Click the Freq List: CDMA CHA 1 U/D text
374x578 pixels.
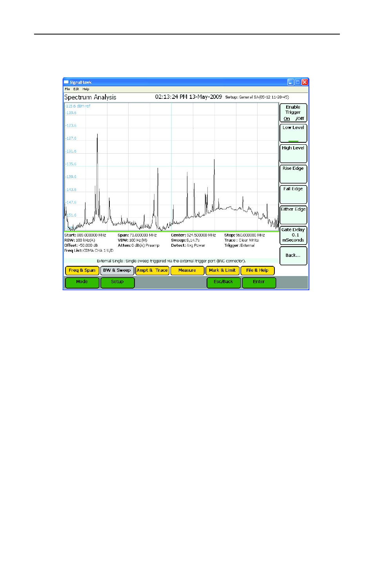89,251
